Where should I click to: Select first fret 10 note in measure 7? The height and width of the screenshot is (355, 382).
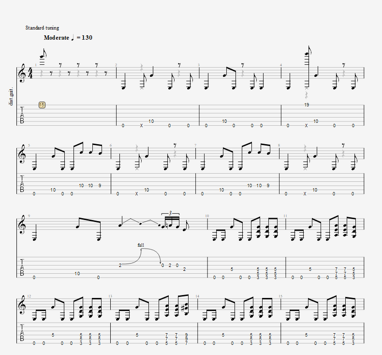221,190
